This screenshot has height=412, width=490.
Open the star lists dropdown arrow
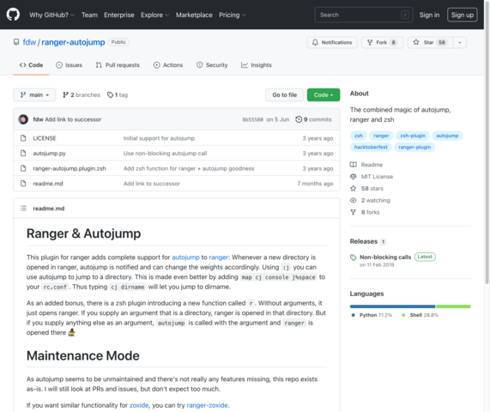(x=460, y=42)
